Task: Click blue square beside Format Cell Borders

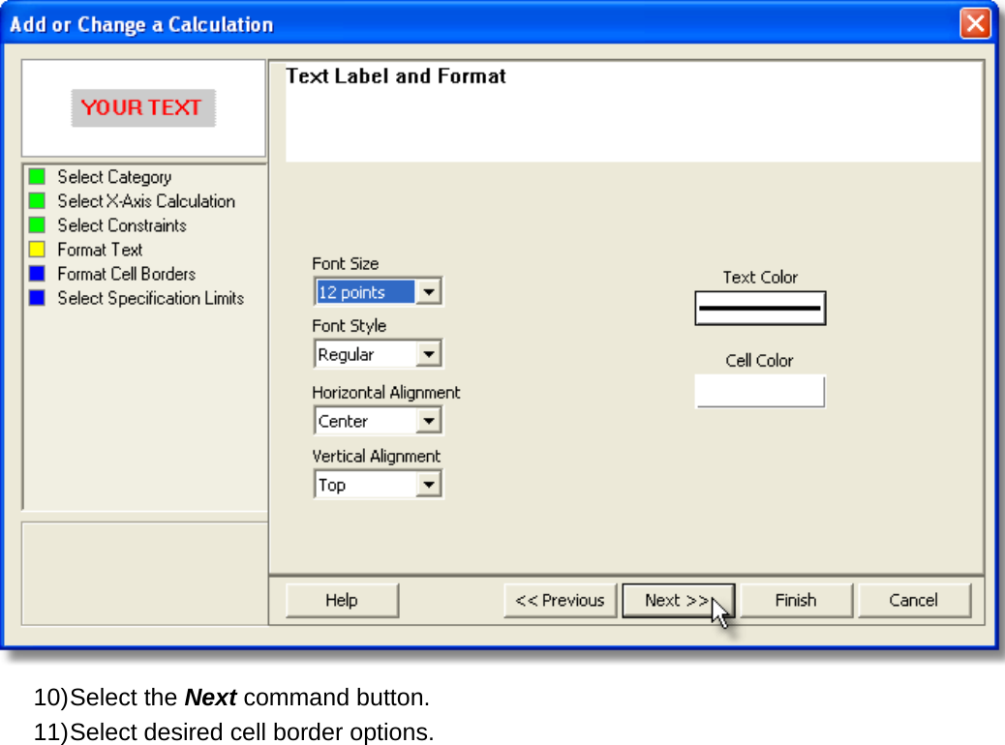Action: click(37, 274)
